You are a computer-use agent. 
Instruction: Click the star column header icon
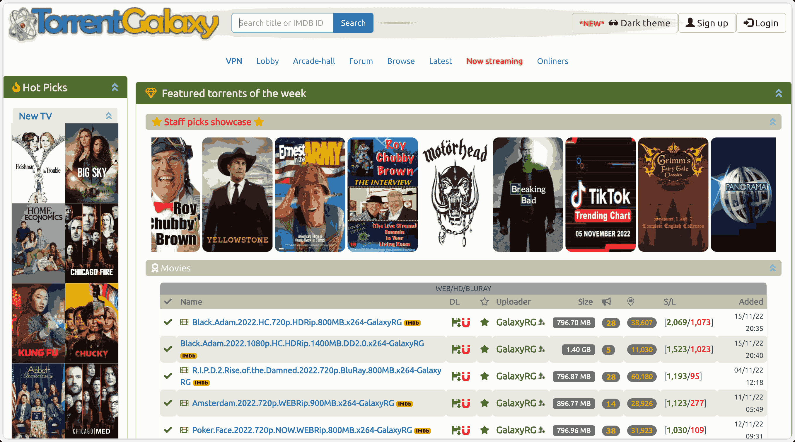click(484, 302)
